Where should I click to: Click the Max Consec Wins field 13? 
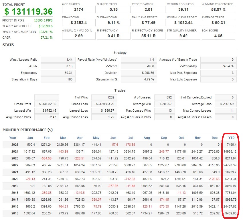pos(165,111)
